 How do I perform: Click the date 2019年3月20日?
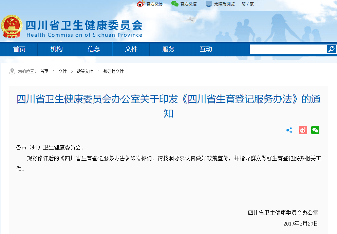pos(301,224)
